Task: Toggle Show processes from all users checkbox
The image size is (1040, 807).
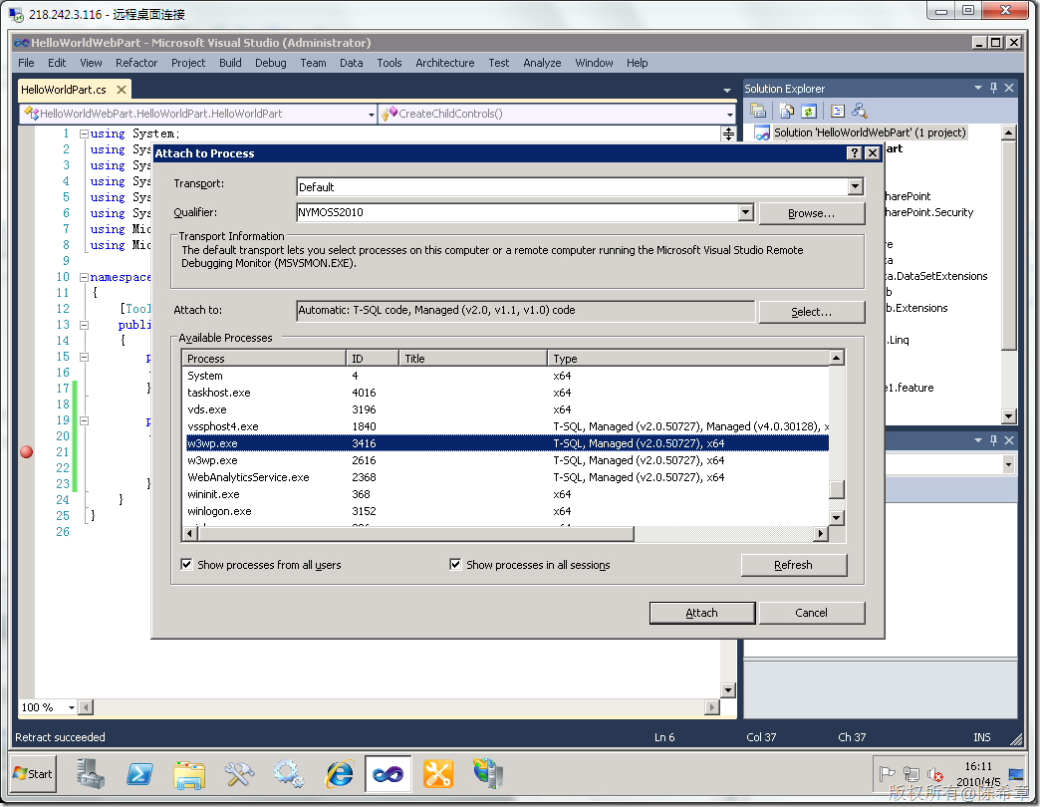Action: (x=187, y=564)
